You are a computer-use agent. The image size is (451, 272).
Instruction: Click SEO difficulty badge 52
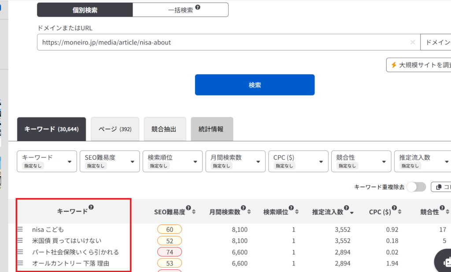coord(170,241)
